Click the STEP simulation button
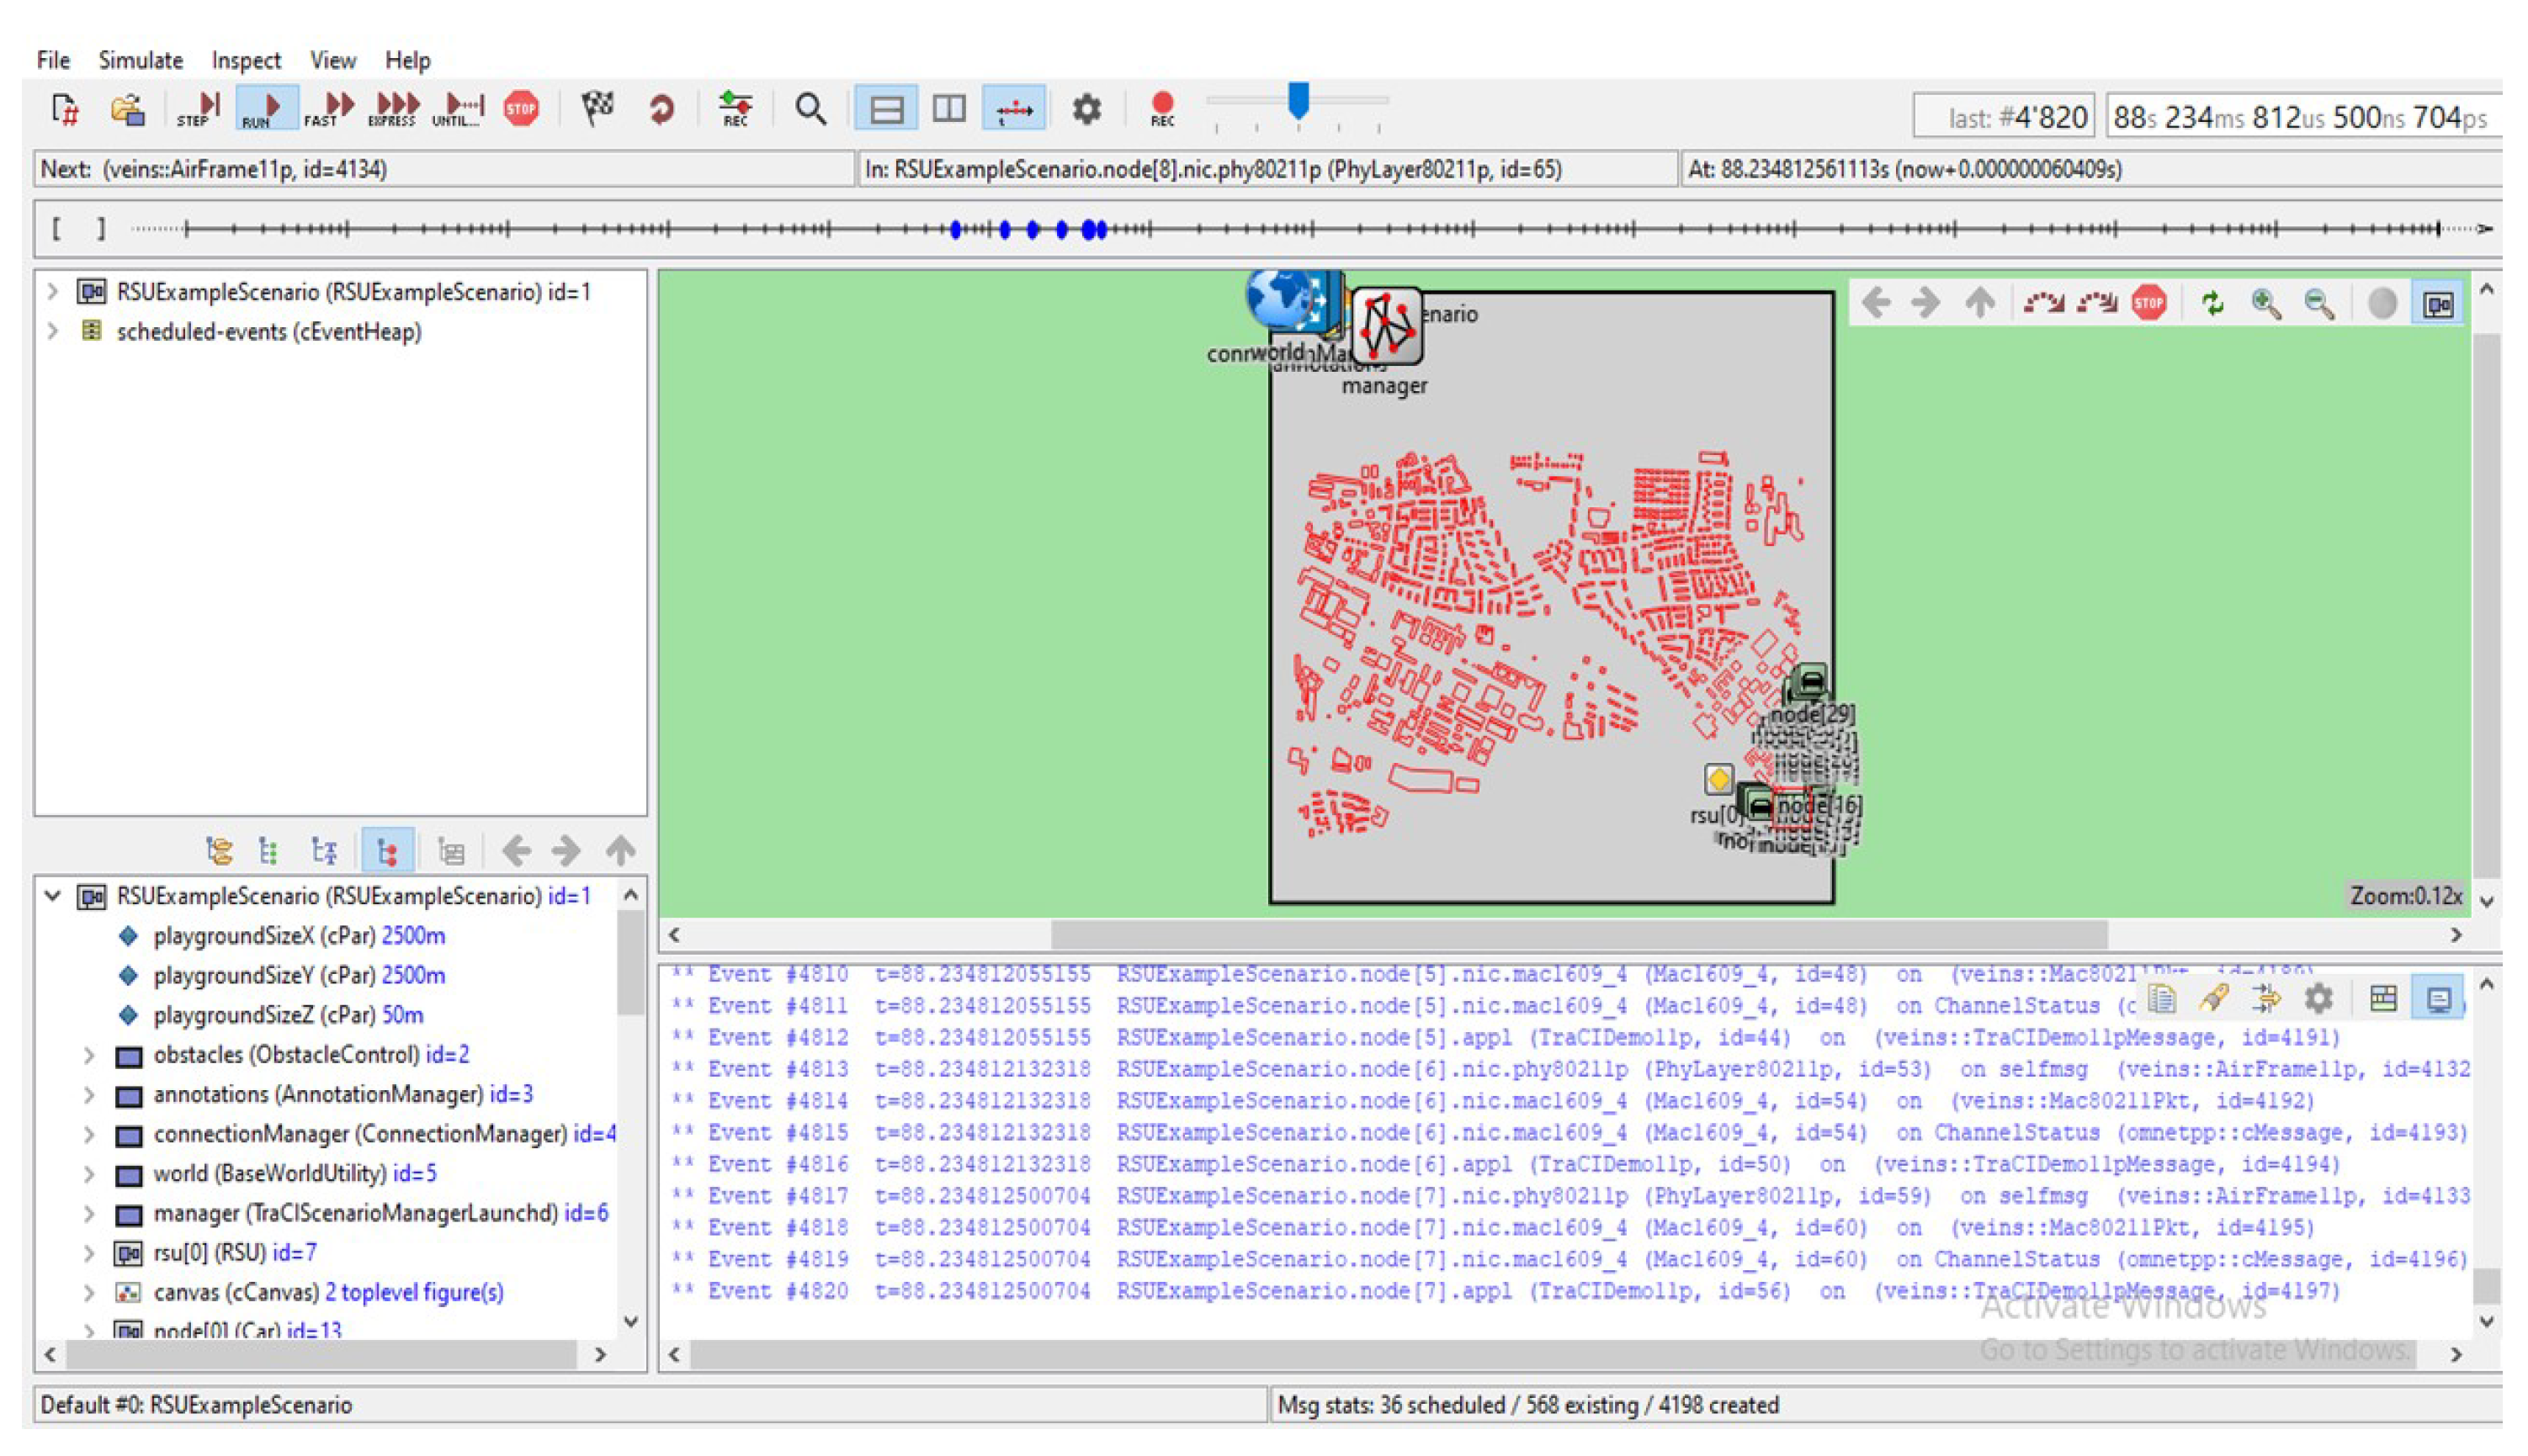This screenshot has width=2528, height=1456. pyautogui.click(x=198, y=108)
